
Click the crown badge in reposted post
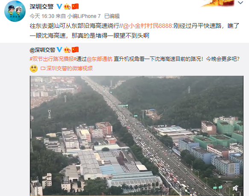point(67,50)
